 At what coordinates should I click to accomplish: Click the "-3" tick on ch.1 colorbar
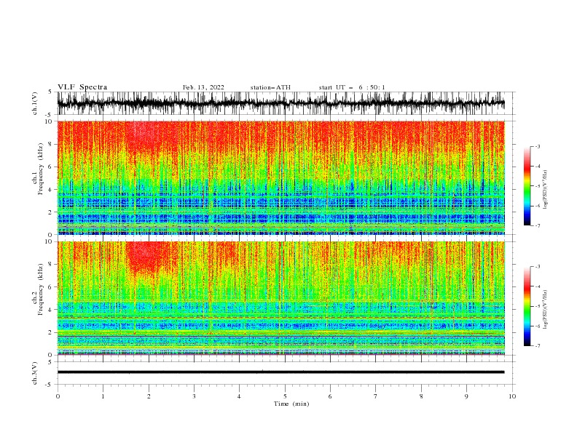pos(537,146)
